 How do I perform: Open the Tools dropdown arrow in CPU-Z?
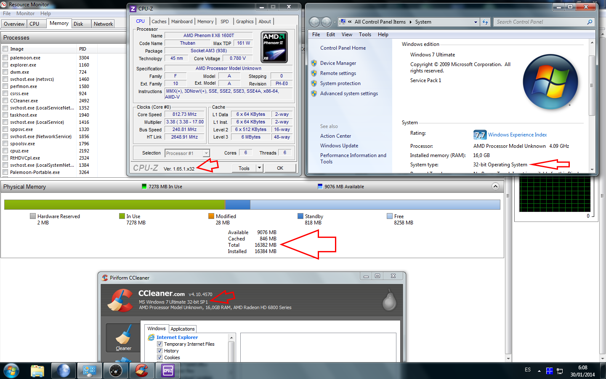pyautogui.click(x=259, y=168)
